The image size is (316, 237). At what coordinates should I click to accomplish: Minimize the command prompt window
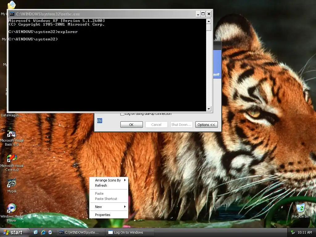point(198,14)
